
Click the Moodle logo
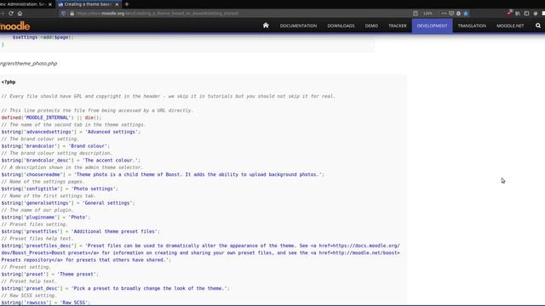15,26
